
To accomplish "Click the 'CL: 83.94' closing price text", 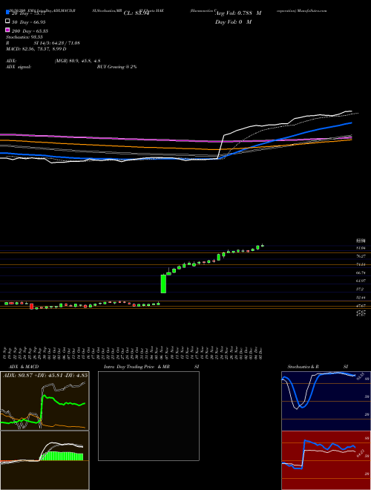I will click(137, 13).
